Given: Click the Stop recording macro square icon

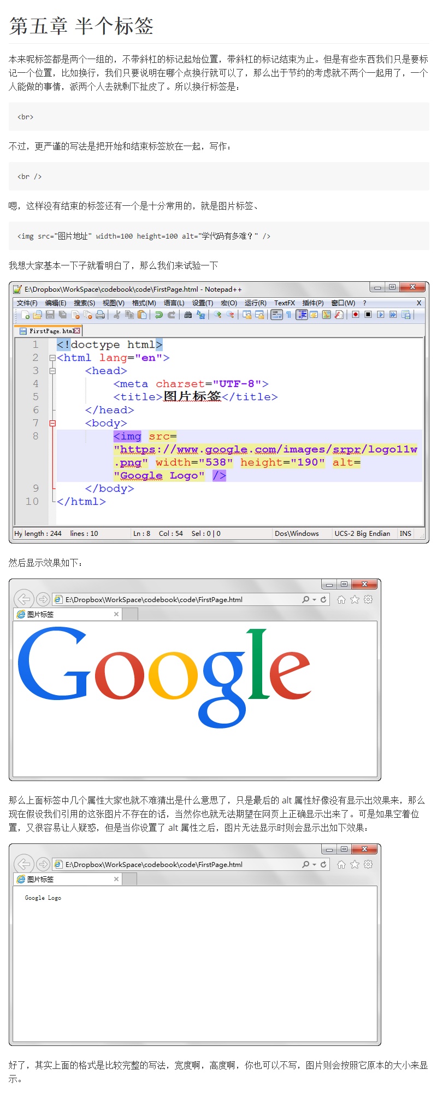Looking at the screenshot, I should pyautogui.click(x=368, y=315).
